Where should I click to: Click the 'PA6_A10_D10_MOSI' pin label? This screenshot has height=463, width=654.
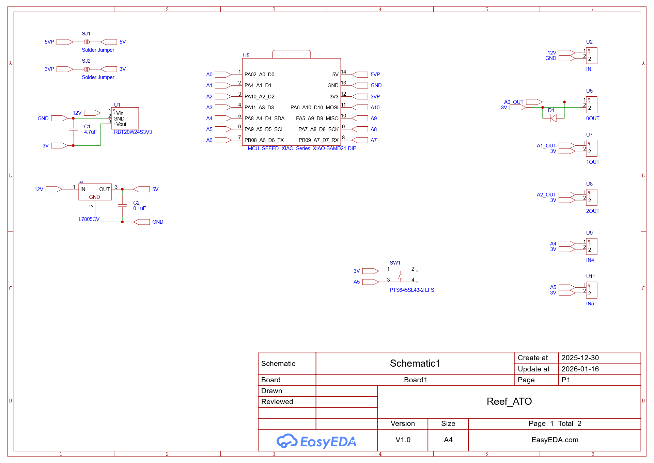point(314,108)
